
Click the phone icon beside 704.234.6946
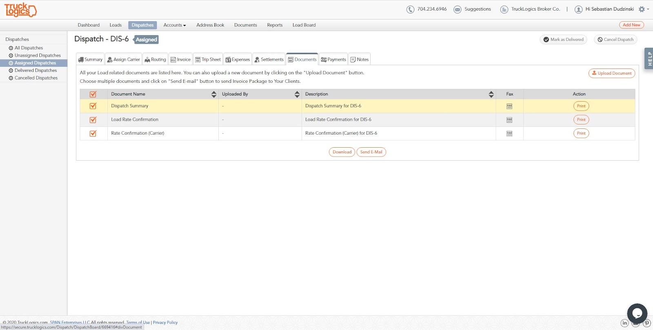click(410, 9)
